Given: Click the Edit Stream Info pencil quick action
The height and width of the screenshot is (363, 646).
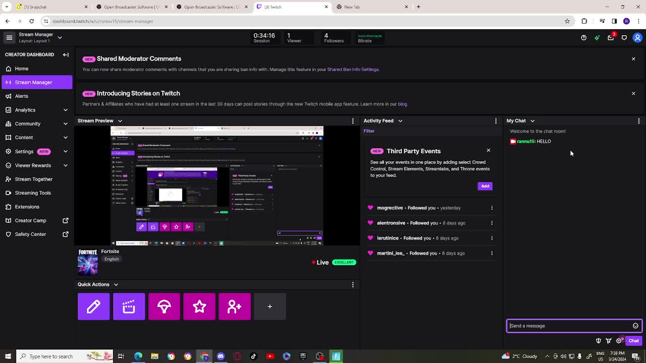Looking at the screenshot, I should 93,307.
